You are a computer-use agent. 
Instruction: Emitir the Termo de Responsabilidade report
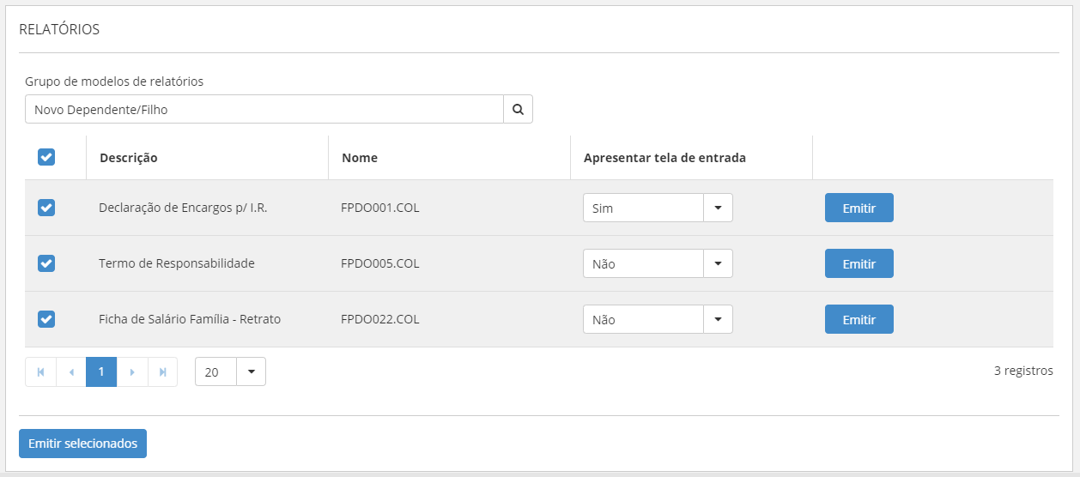tap(859, 263)
